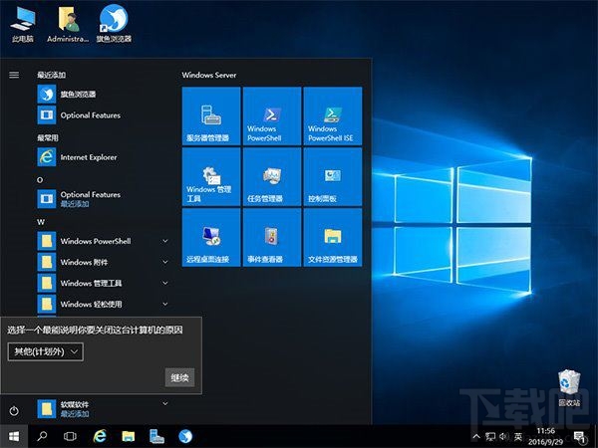Open Server Manager from taskbar

coord(156,437)
